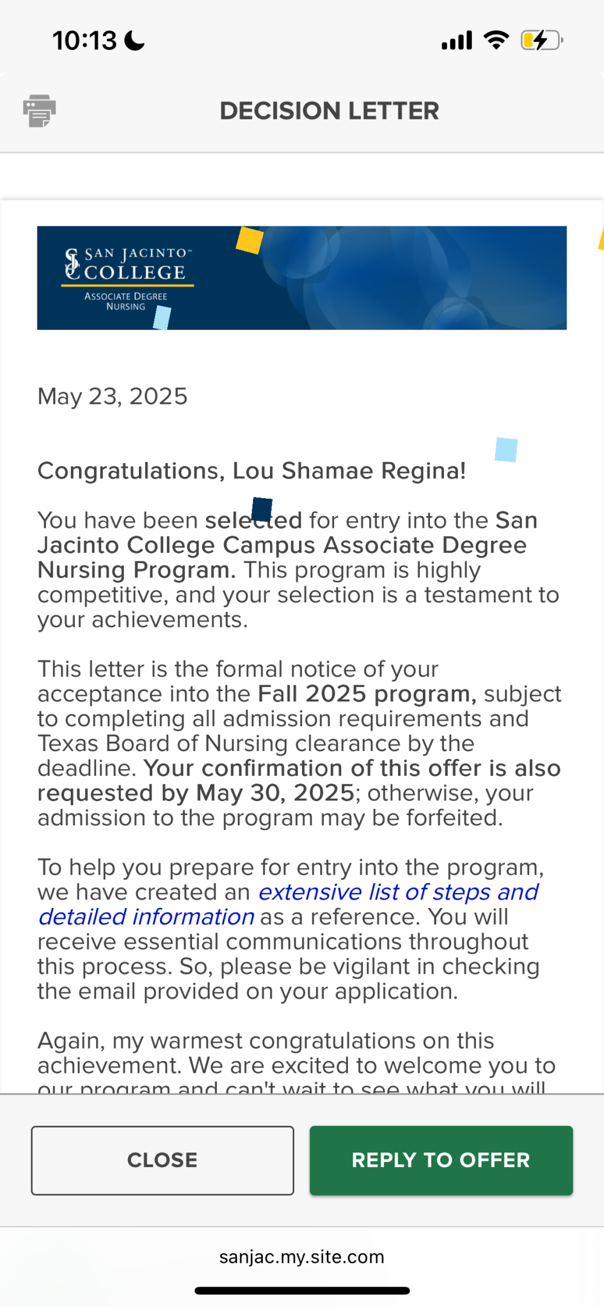Open the extensive list of steps link
The image size is (604, 1307).
pyautogui.click(x=288, y=904)
